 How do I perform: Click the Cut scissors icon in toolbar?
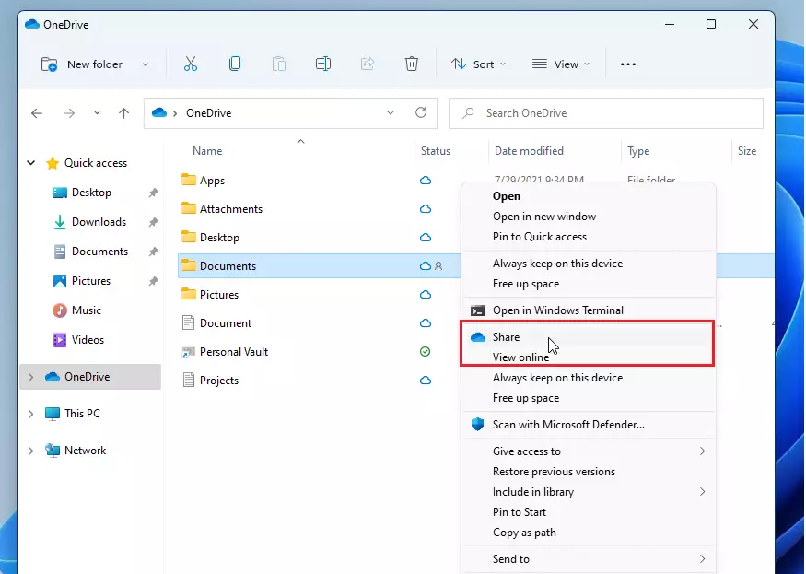coord(190,64)
